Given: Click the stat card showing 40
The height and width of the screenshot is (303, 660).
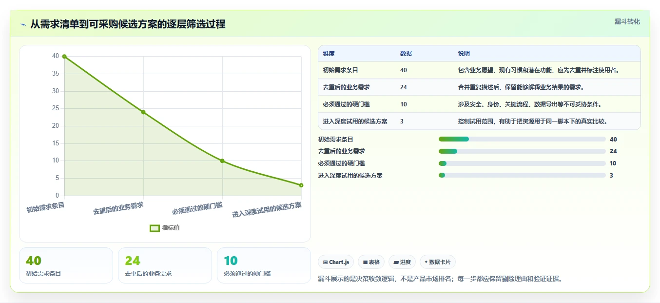Looking at the screenshot, I should coord(66,265).
